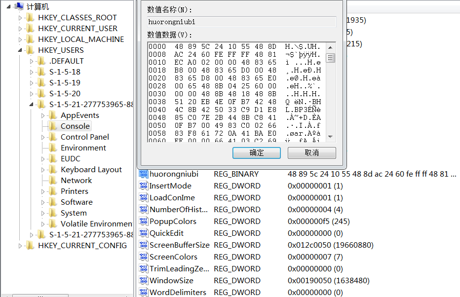Select the Control Panel tree key
The height and width of the screenshot is (297, 460).
click(84, 137)
